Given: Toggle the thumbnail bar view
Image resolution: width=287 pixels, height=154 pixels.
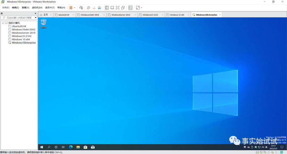Looking at the screenshot, I should click(x=112, y=8).
